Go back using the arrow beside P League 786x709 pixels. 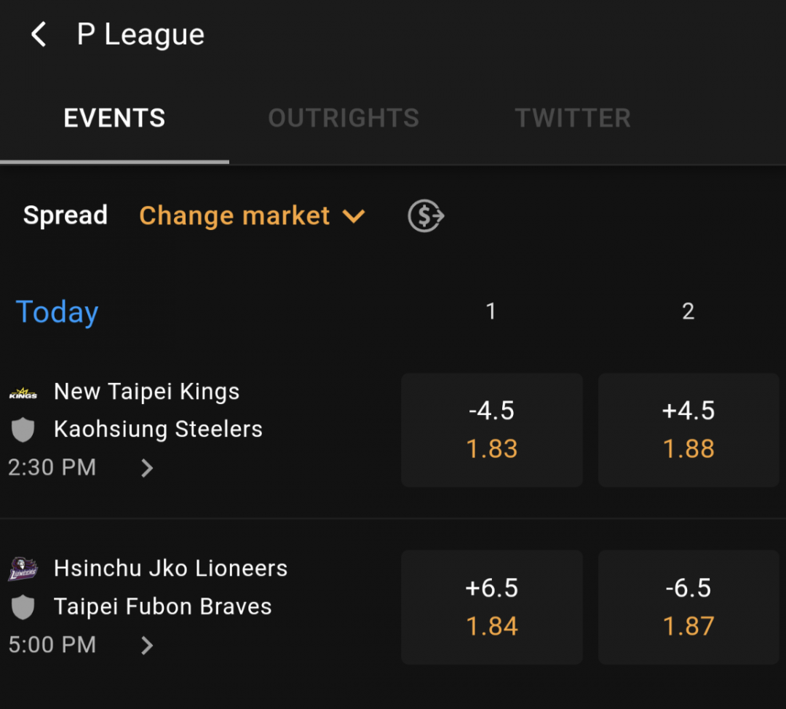(39, 34)
